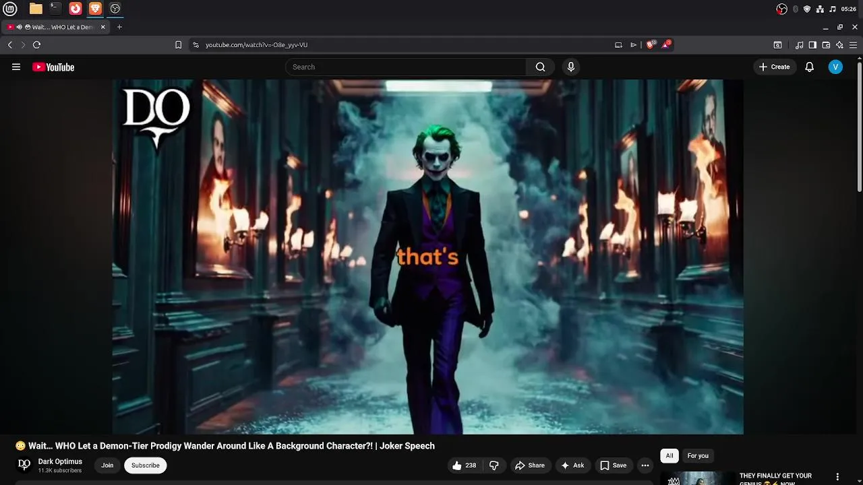Toggle the browser sidebar panel
Screen dimensions: 863x485
coord(812,45)
